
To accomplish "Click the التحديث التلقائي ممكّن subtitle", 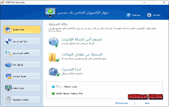I will coord(72,73).
